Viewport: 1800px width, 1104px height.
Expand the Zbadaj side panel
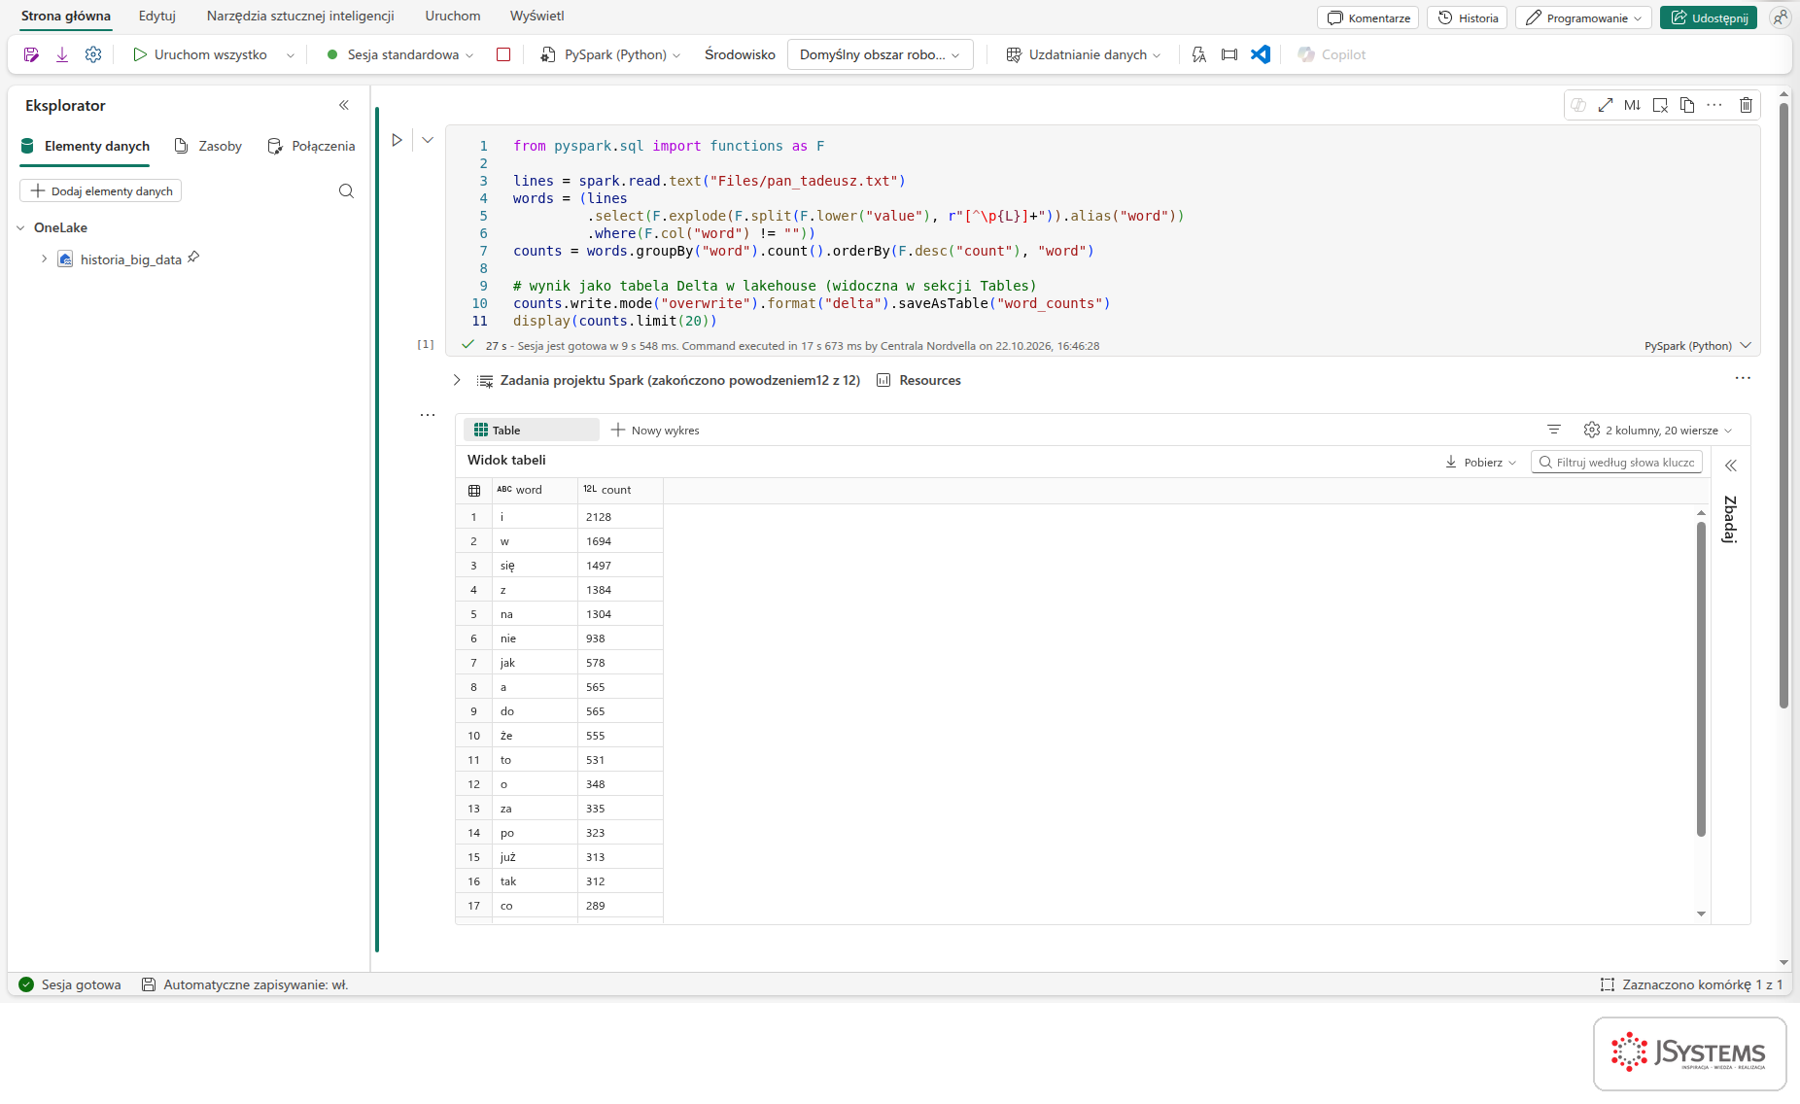[1731, 465]
